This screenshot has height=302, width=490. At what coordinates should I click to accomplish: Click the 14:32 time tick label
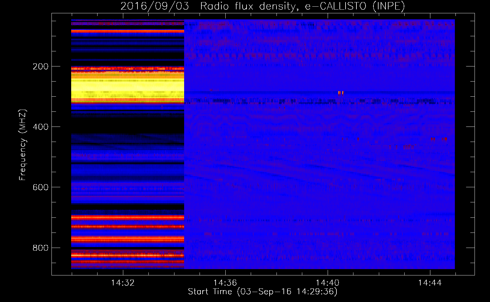pyautogui.click(x=123, y=283)
